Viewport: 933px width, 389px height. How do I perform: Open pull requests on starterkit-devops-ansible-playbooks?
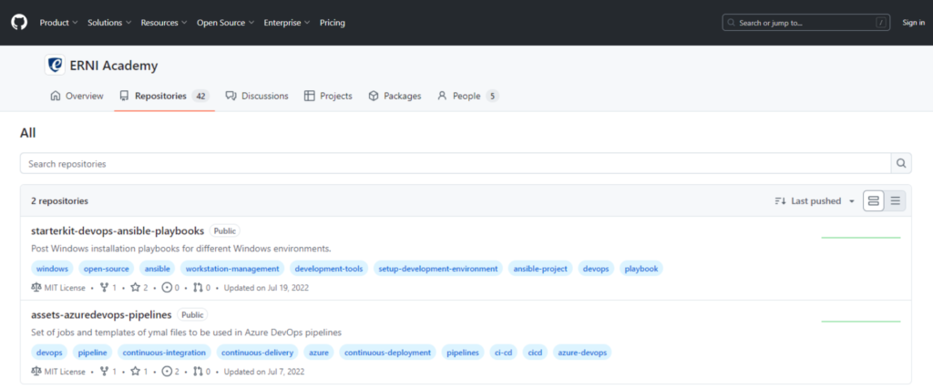point(201,288)
